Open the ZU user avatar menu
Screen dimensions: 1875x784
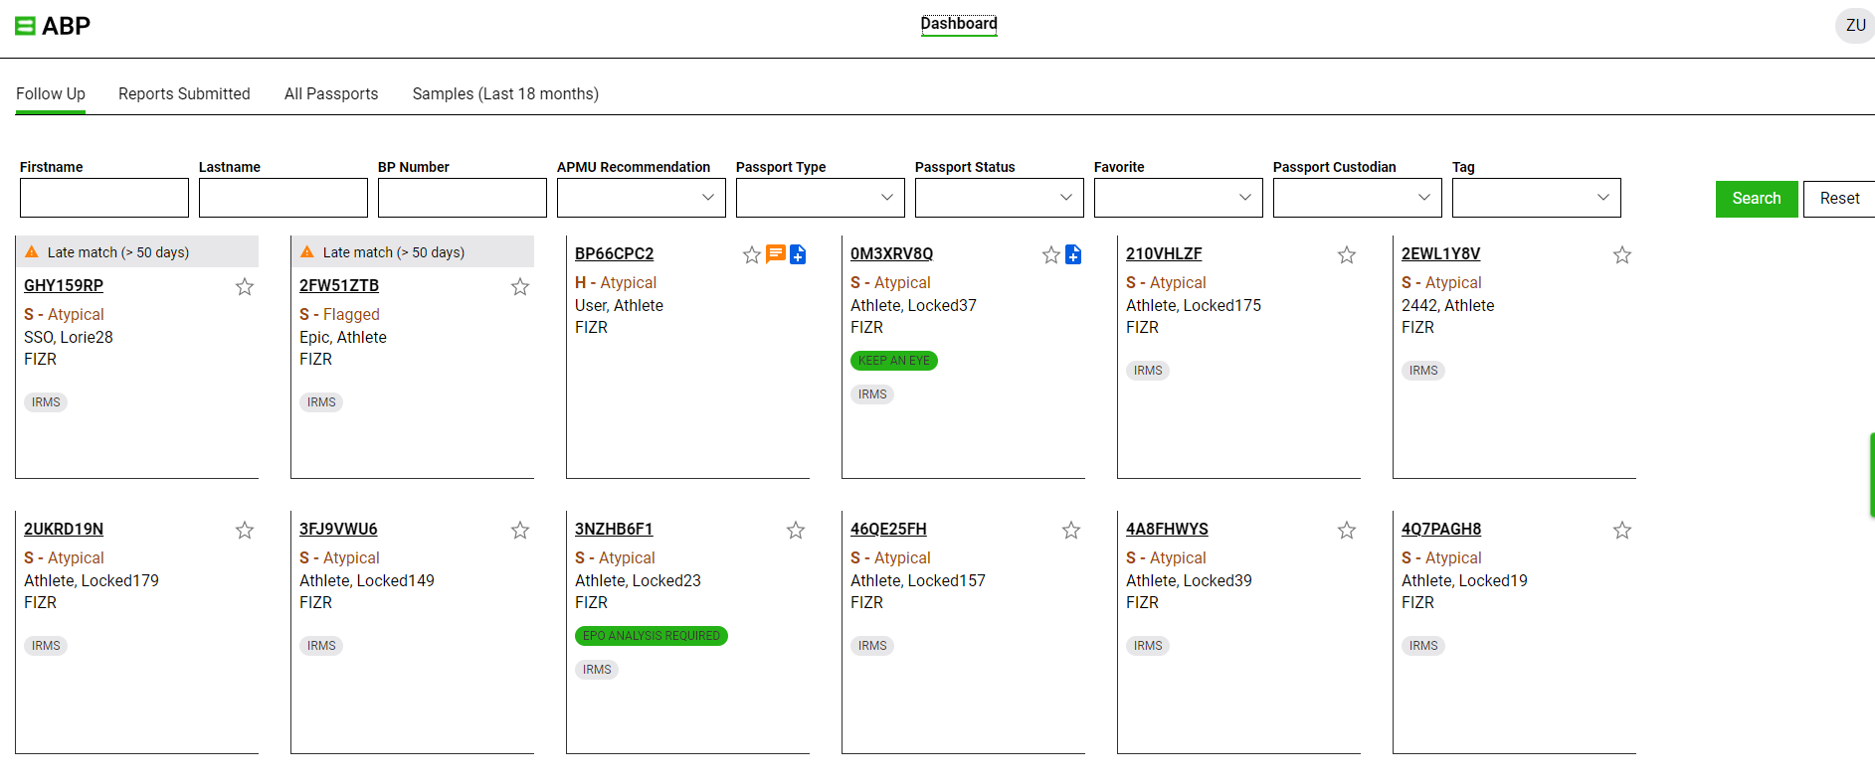1855,25
